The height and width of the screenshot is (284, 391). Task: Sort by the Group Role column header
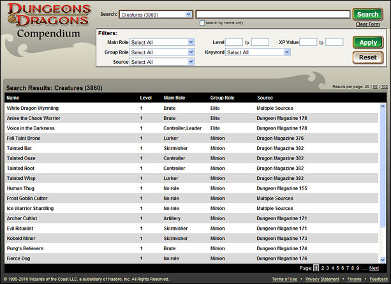[x=222, y=98]
